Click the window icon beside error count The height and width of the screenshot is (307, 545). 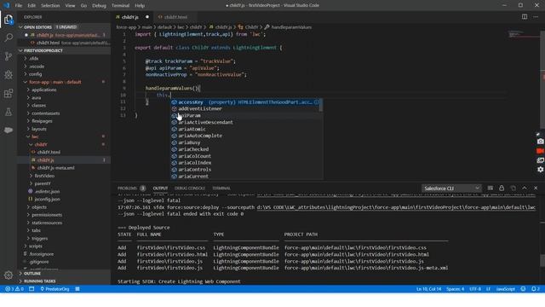coord(32,289)
